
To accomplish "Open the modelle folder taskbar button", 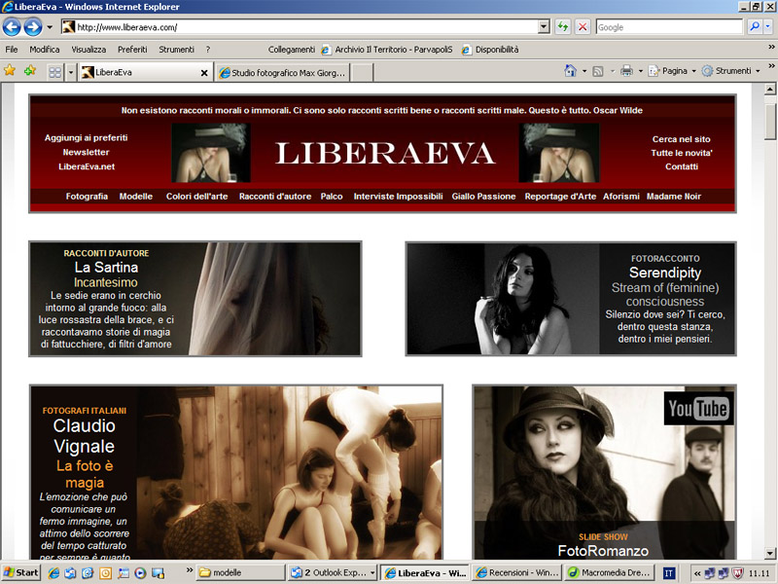I will tap(240, 572).
